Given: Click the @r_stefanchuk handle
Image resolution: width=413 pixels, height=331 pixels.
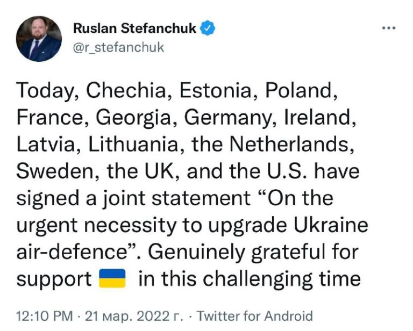Looking at the screenshot, I should coord(118,48).
